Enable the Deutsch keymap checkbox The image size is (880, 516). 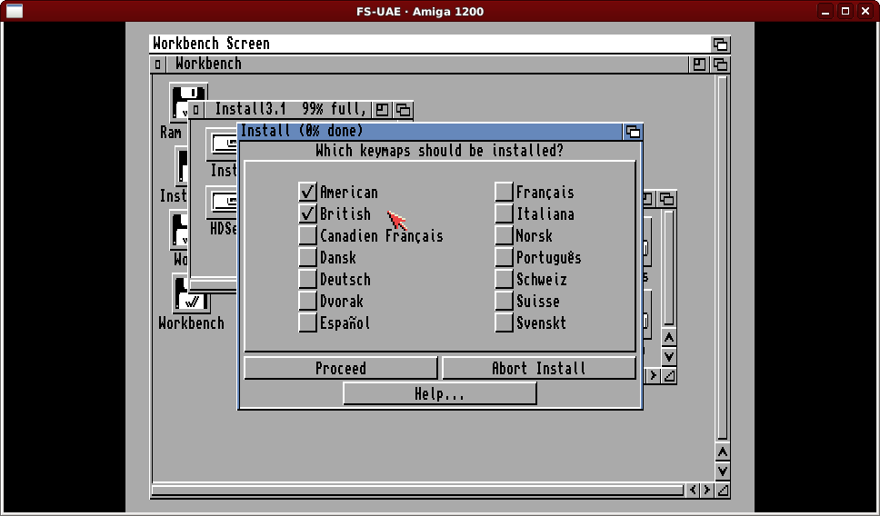307,280
